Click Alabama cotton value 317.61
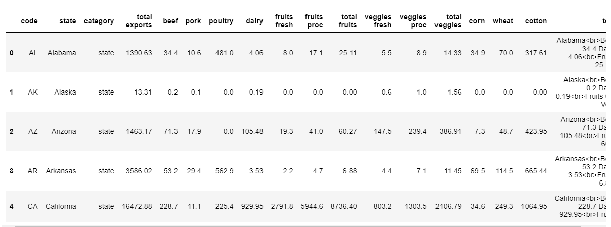Image resolution: width=611 pixels, height=227 pixels. (536, 53)
